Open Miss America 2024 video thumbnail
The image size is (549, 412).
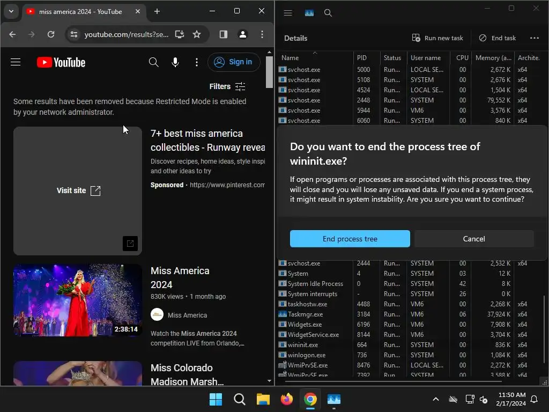coord(77,300)
